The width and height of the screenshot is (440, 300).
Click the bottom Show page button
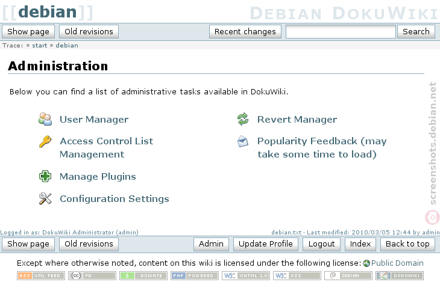point(28,243)
